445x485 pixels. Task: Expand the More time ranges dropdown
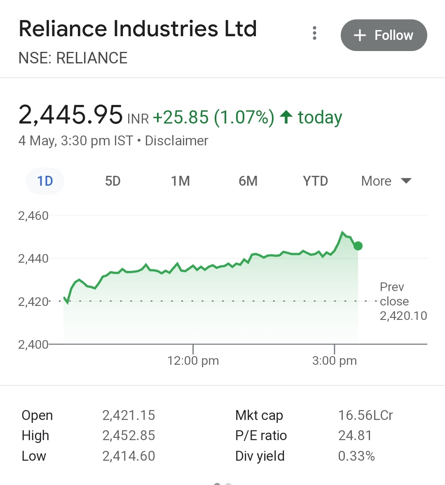pos(386,181)
